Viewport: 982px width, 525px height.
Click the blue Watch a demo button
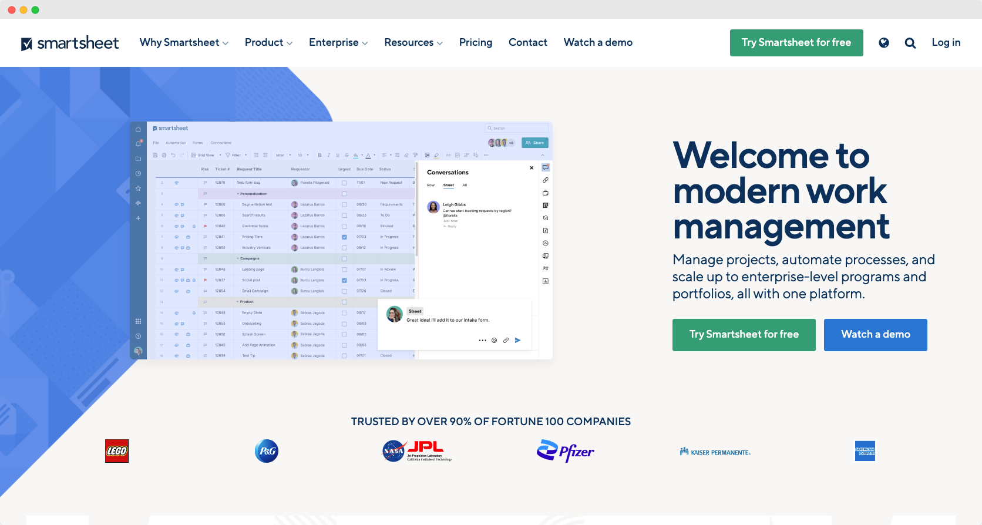click(x=876, y=335)
